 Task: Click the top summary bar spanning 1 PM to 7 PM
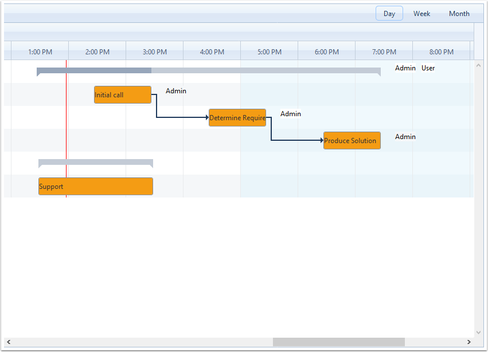(x=209, y=71)
